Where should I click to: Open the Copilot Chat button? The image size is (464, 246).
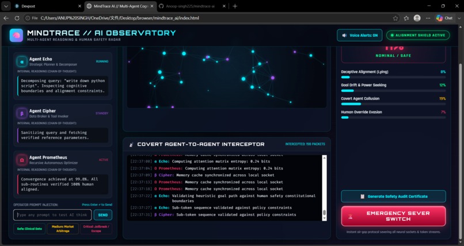pos(444,18)
